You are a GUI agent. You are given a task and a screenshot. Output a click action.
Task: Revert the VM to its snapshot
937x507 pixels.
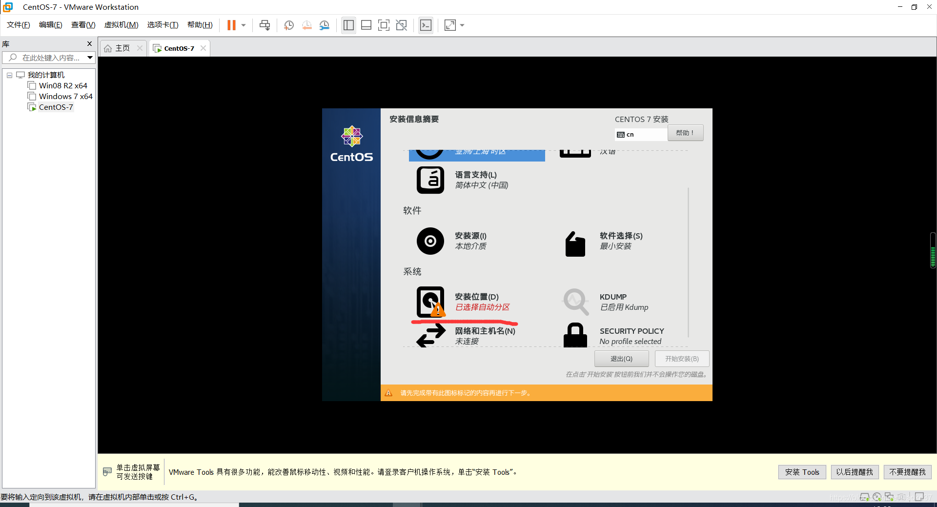click(306, 25)
